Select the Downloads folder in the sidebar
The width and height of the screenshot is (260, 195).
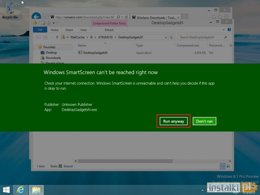53,58
